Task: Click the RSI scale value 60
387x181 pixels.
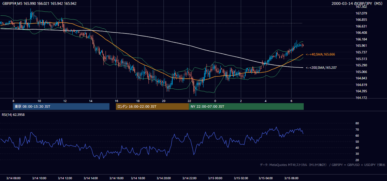Action: coord(357,135)
